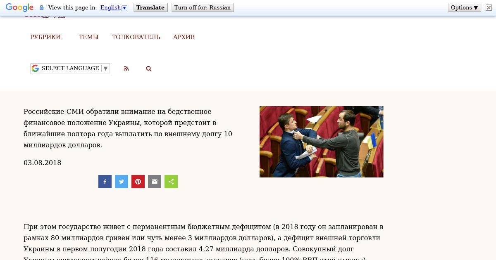
Task: Click the Google logo in translate bar
Action: pos(19,7)
